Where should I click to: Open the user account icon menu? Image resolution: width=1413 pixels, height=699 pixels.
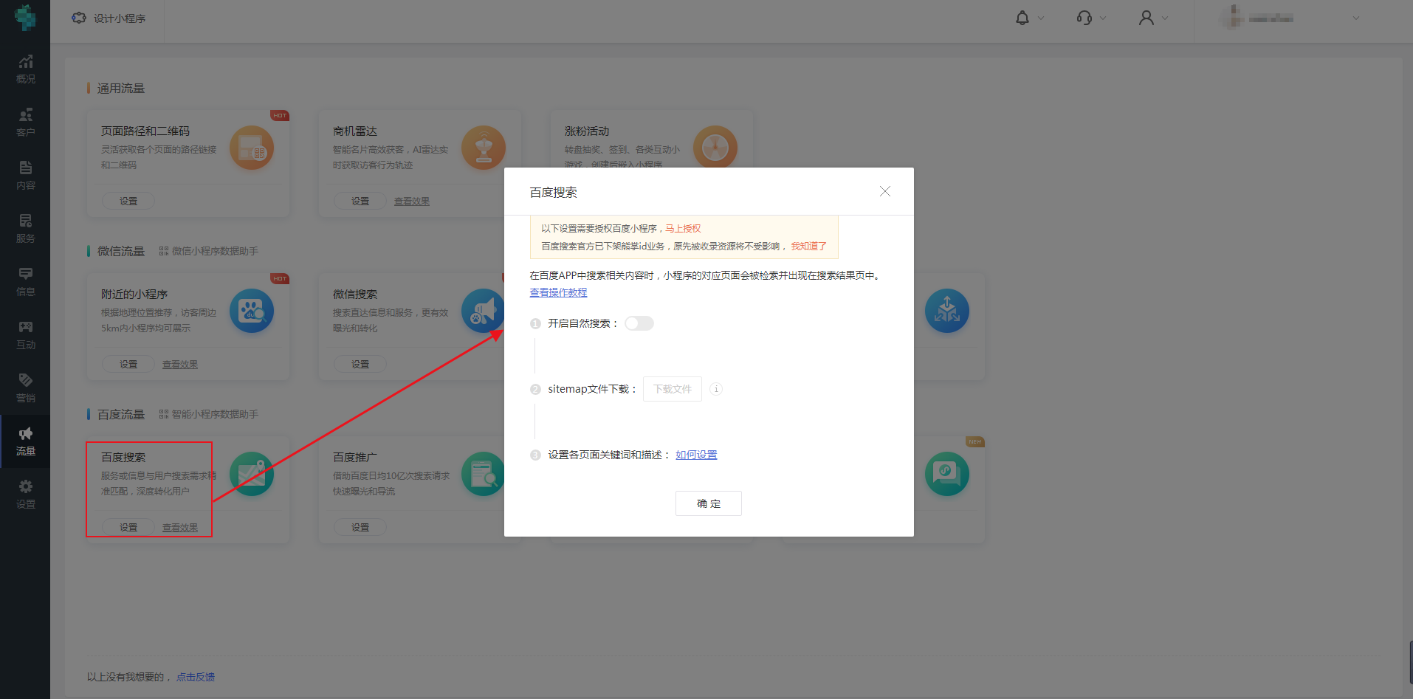(1146, 18)
